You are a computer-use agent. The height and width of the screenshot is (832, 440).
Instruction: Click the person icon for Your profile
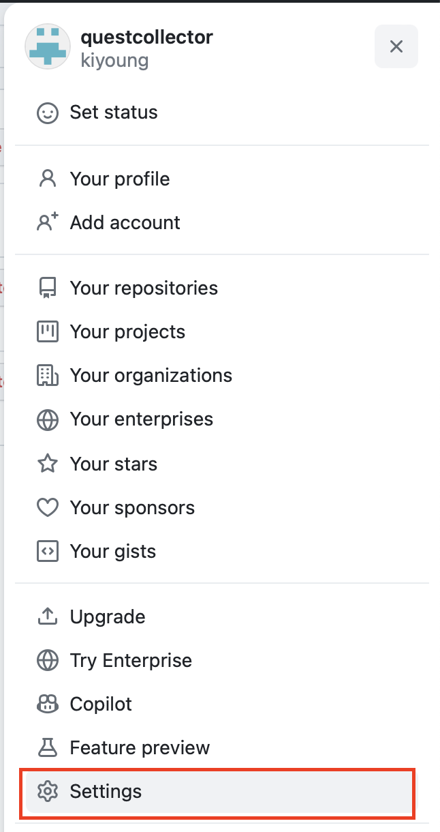coord(48,179)
